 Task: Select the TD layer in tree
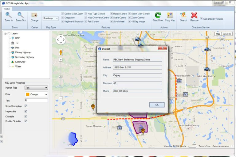tap(17, 43)
